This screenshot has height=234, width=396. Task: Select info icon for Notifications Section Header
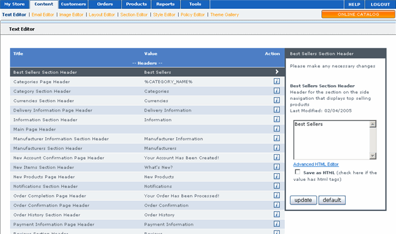276,186
